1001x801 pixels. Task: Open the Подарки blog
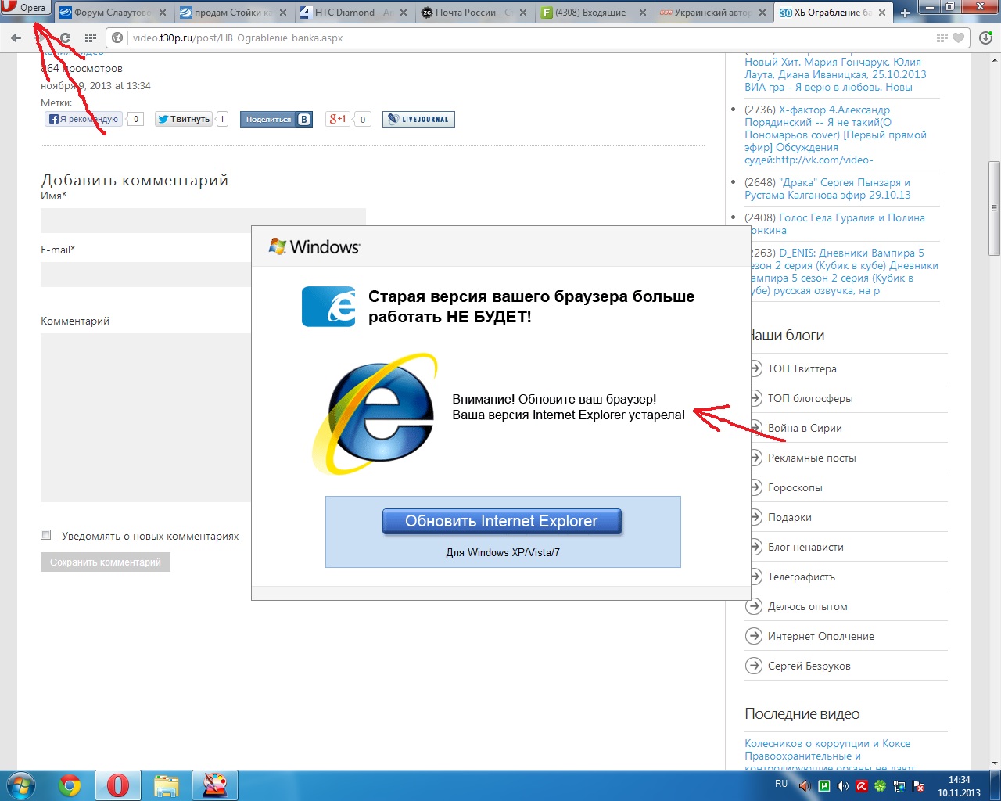point(790,517)
